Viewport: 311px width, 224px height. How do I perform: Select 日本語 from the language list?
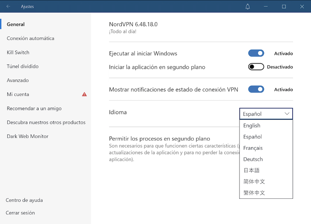(x=266, y=170)
